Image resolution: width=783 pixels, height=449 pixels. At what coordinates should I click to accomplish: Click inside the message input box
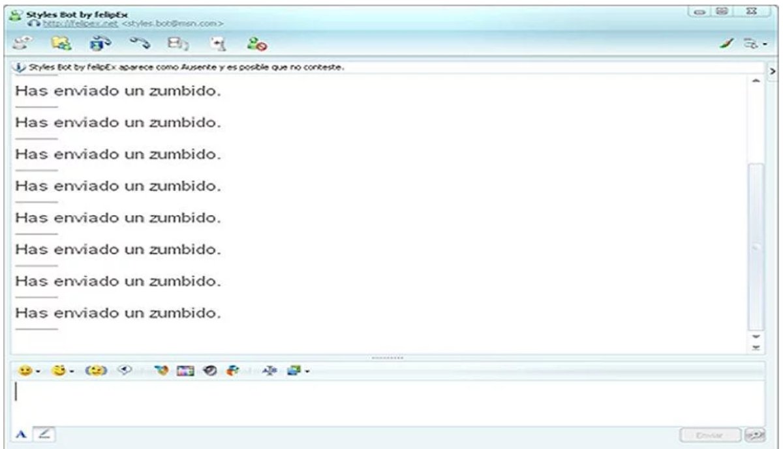[385, 401]
